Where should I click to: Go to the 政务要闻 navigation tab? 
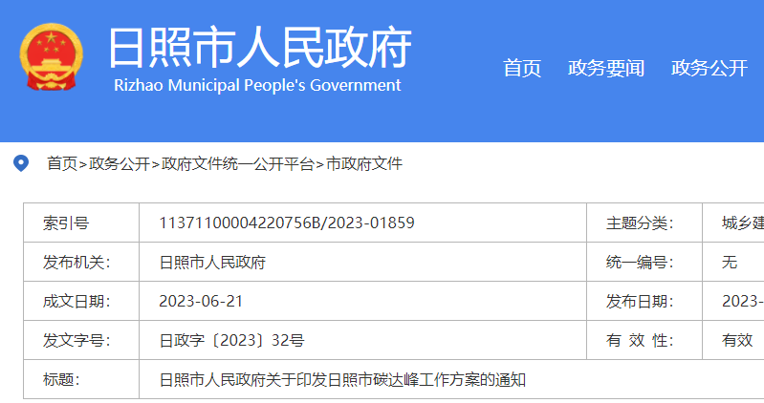click(x=605, y=68)
